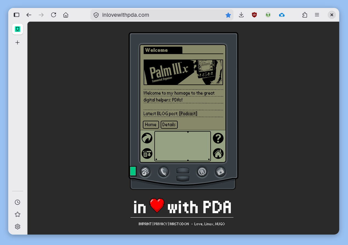The width and height of the screenshot is (348, 245).
Task: Toggle the browser sidebar panel icon
Action: coord(16,15)
